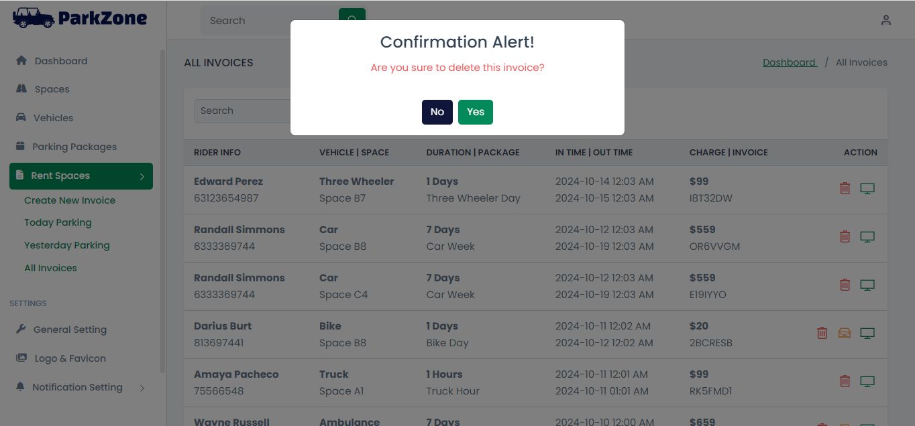Click the user profile icon in header
915x426 pixels.
(x=886, y=21)
